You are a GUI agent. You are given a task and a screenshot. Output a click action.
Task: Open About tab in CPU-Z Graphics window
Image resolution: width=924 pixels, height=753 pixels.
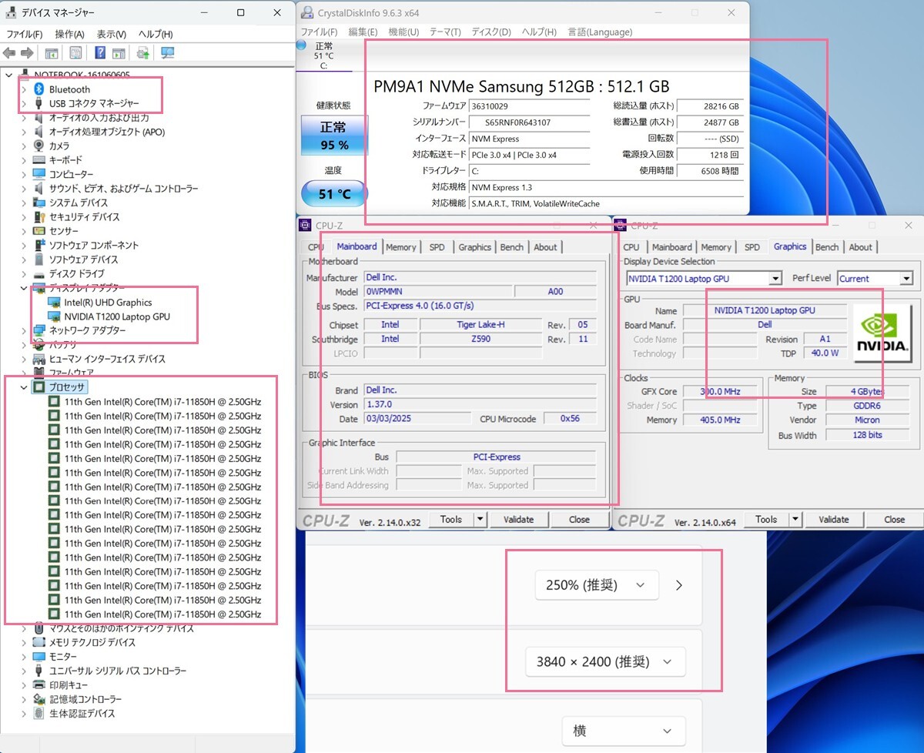861,247
